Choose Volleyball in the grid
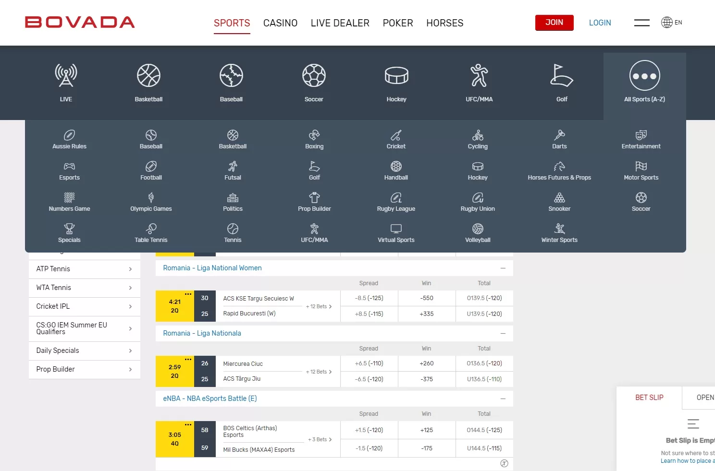Screen dimensions: 715x471 478,233
